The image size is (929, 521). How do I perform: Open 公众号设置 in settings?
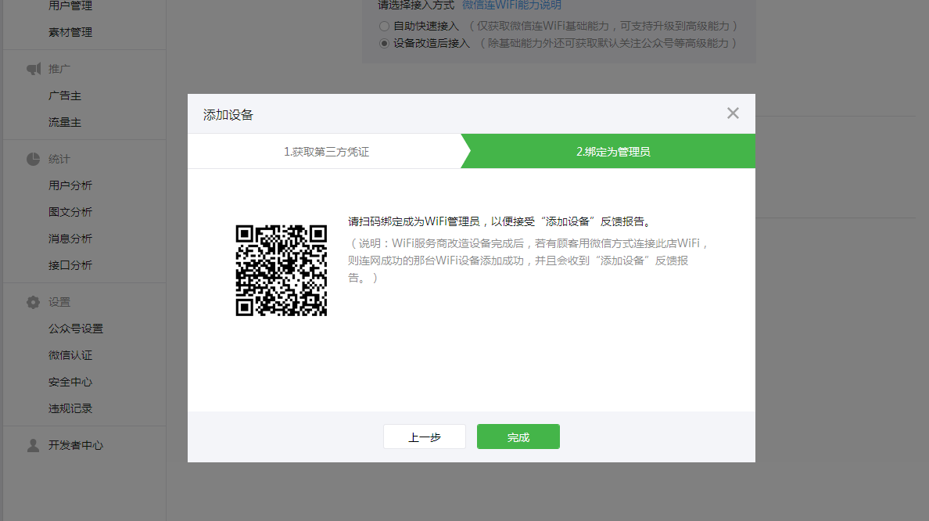[x=75, y=329]
